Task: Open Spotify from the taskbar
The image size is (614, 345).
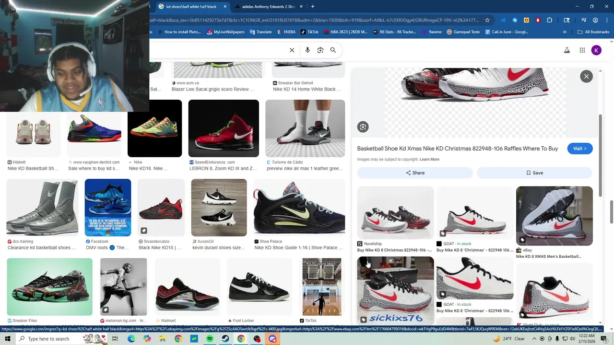Action: coord(210,339)
